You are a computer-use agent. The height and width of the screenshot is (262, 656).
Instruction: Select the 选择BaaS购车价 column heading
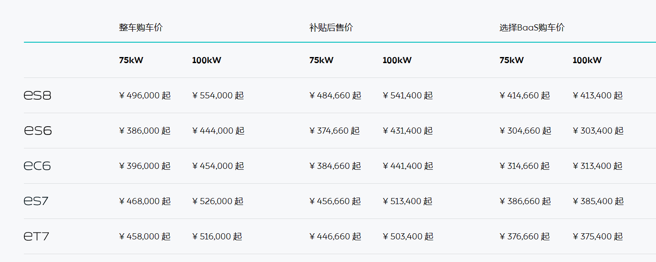[532, 27]
